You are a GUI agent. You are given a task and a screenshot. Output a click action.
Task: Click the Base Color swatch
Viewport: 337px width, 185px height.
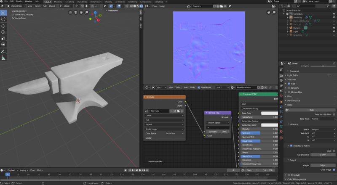(270, 113)
